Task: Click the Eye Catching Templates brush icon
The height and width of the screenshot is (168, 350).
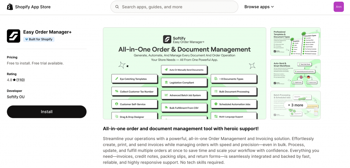Action: (x=117, y=79)
